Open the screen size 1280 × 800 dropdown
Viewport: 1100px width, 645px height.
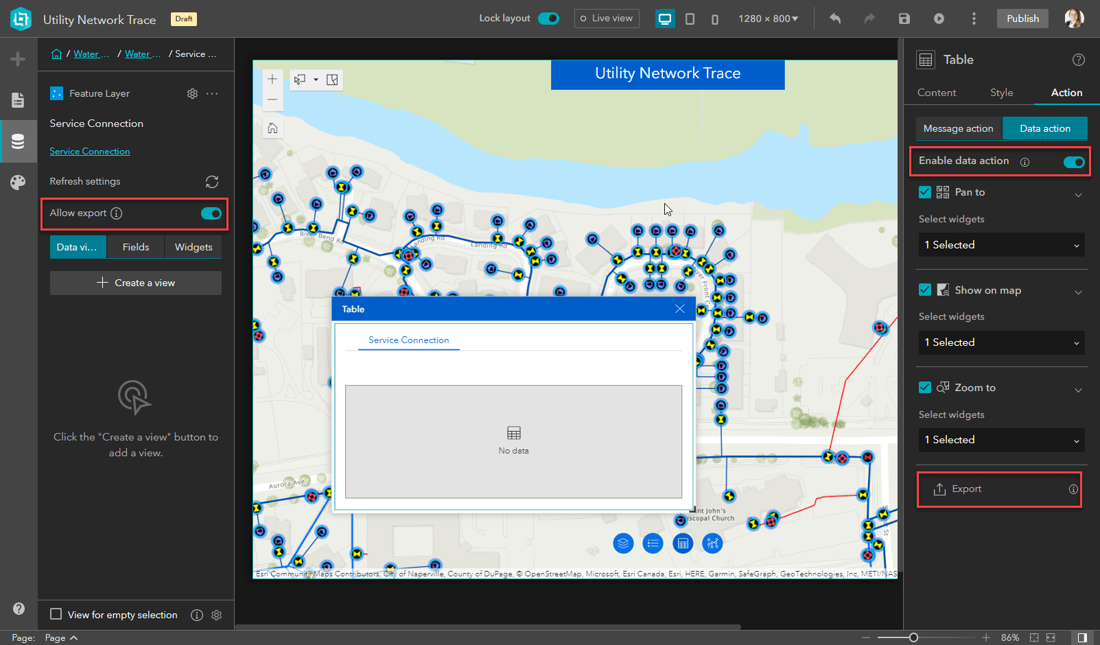pos(768,19)
